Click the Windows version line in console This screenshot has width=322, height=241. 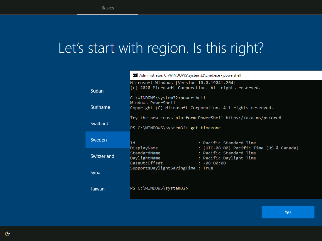[x=183, y=83]
